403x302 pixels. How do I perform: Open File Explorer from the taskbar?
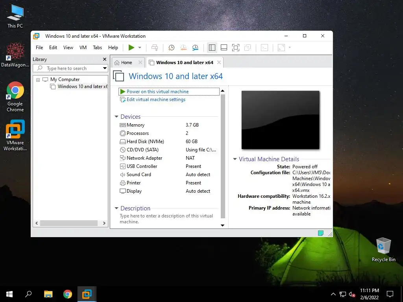(x=48, y=294)
